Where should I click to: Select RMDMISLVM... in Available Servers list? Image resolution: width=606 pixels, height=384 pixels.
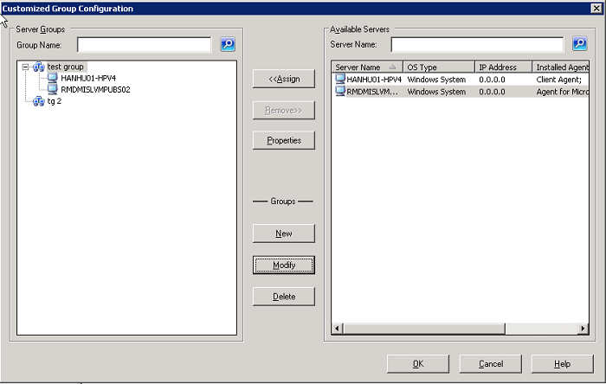pos(372,92)
